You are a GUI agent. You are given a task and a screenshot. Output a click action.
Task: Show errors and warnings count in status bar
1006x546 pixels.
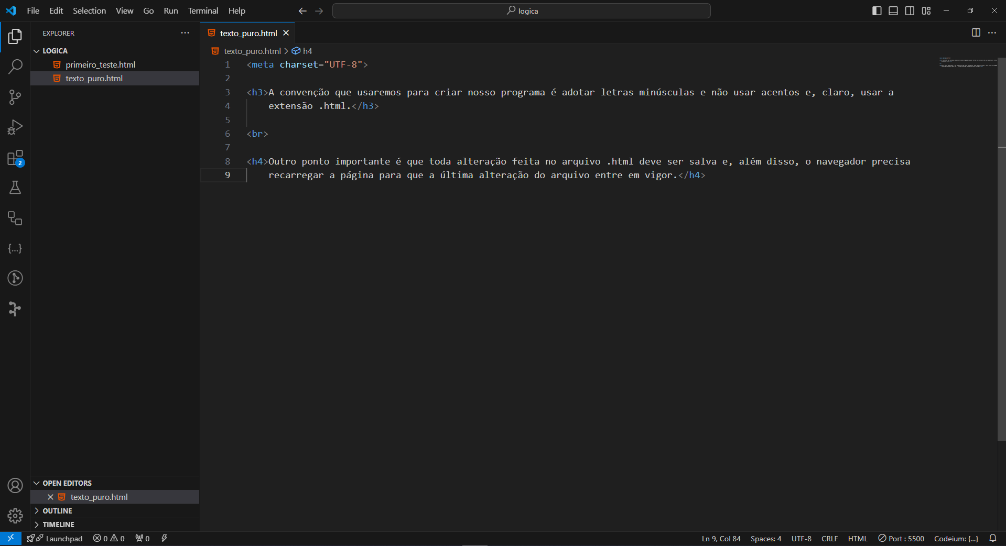(x=109, y=538)
